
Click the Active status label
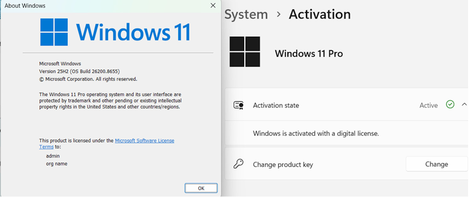(x=428, y=105)
